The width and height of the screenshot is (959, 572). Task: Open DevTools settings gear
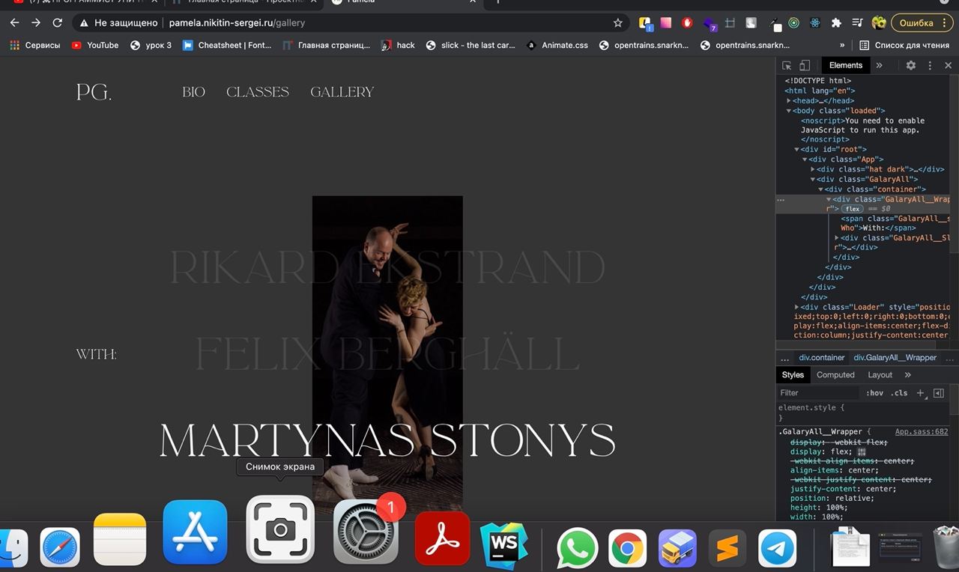(911, 65)
